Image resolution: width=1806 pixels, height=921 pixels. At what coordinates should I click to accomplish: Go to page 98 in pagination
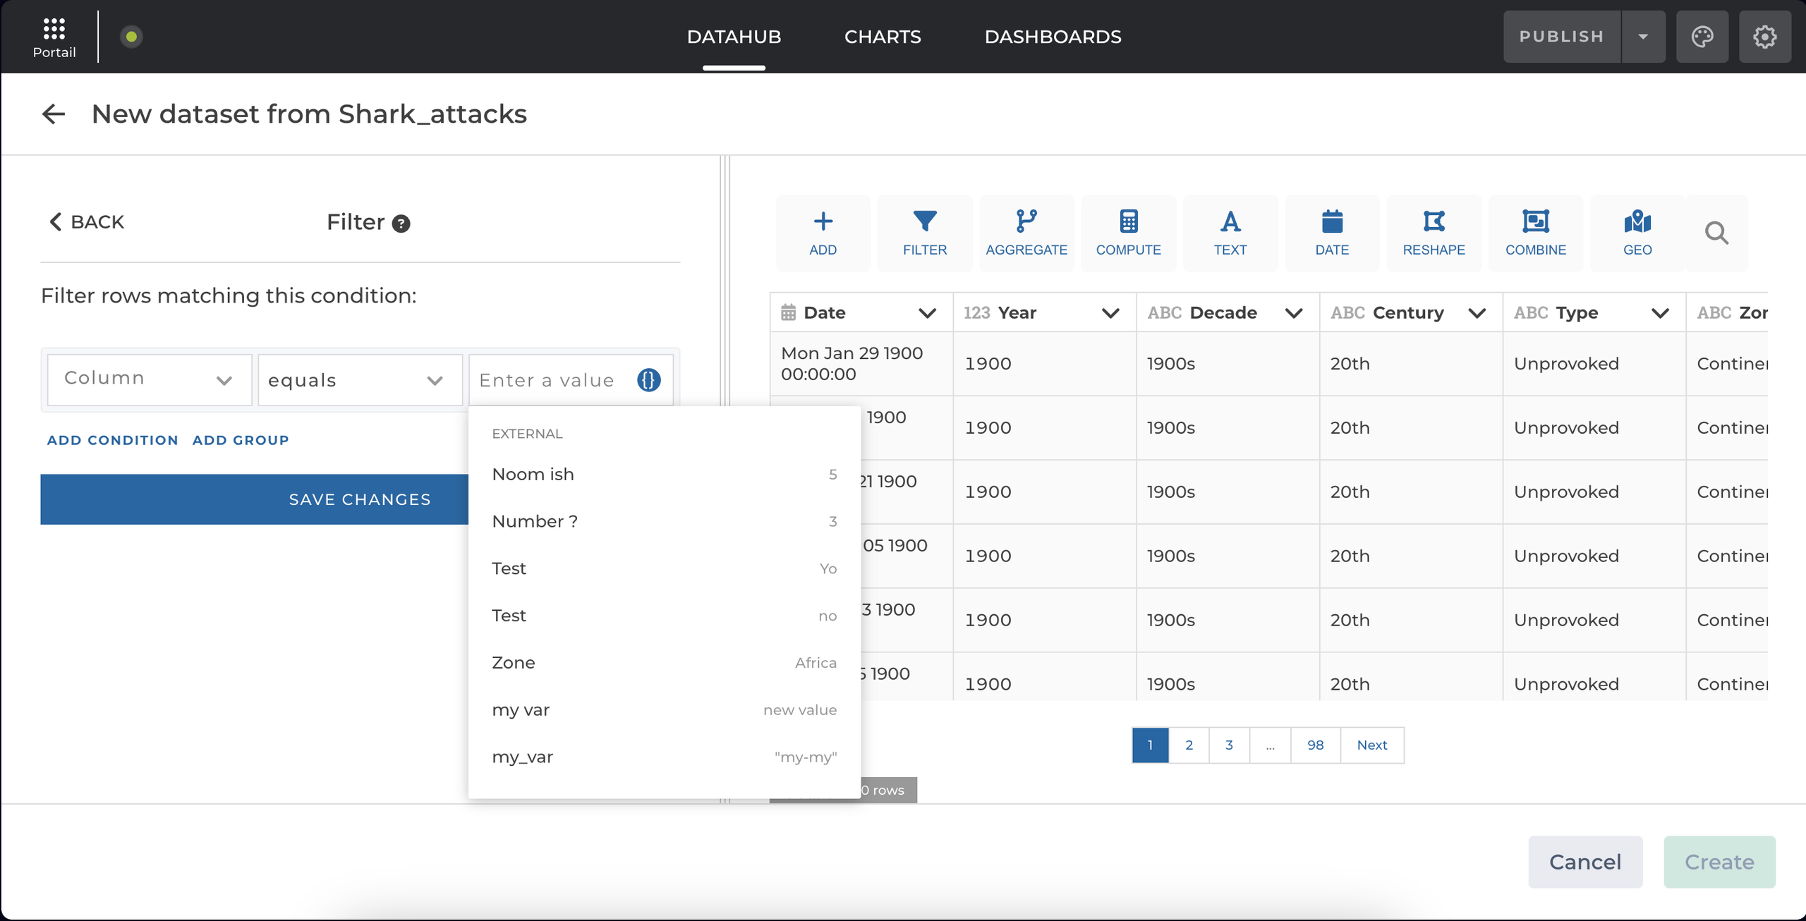(x=1314, y=745)
